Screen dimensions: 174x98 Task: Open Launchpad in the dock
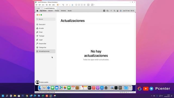[44, 88]
